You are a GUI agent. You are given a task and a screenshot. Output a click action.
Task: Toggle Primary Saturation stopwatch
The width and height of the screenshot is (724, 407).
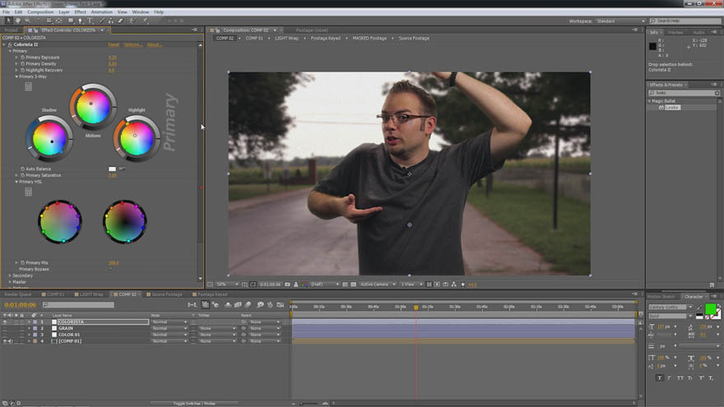pyautogui.click(x=23, y=175)
